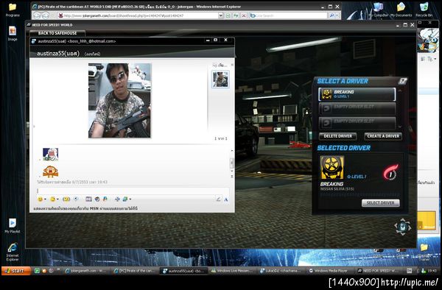Open Recycle Bin on desktop
The image size is (442, 290).
pos(424,10)
